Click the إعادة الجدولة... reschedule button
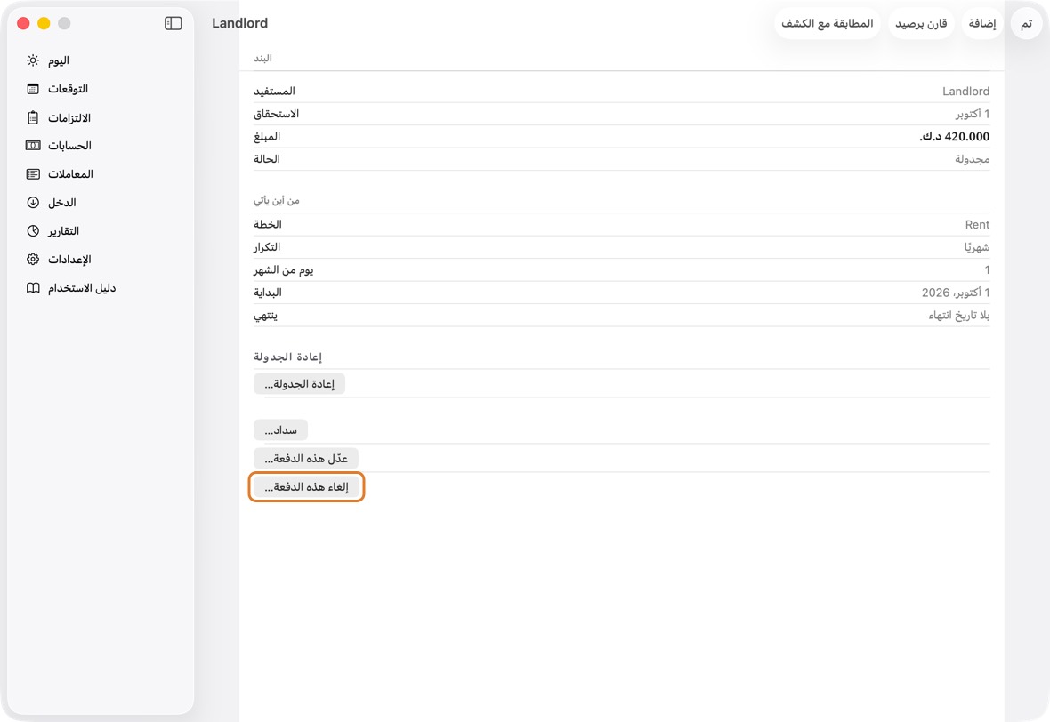 tap(299, 384)
